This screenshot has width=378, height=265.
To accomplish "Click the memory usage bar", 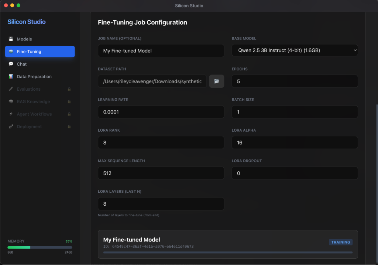I will tap(40, 247).
